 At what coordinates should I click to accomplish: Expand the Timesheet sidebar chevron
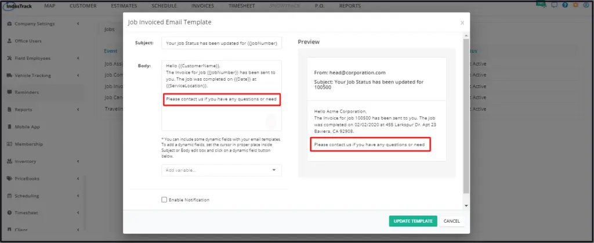click(78, 213)
